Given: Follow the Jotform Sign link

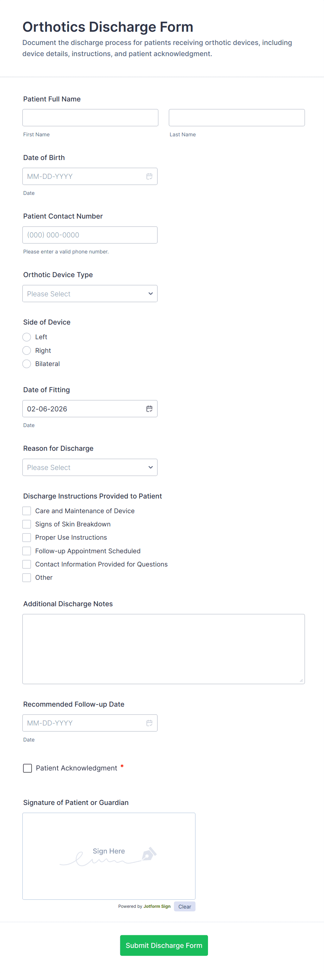Looking at the screenshot, I should (157, 906).
